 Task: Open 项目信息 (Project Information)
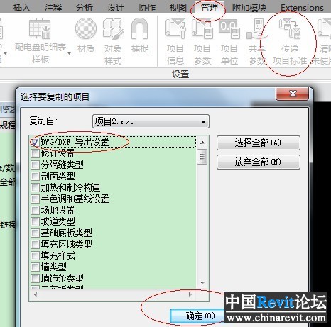coord(175,42)
